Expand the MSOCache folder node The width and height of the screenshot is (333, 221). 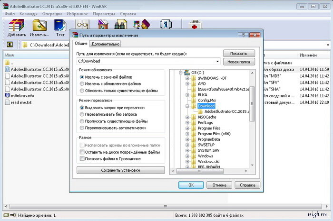point(187,117)
